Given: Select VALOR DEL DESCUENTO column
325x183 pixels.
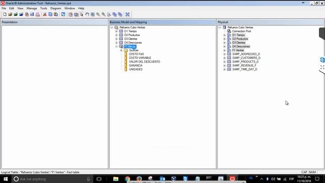Looking at the screenshot, I should 144,62.
